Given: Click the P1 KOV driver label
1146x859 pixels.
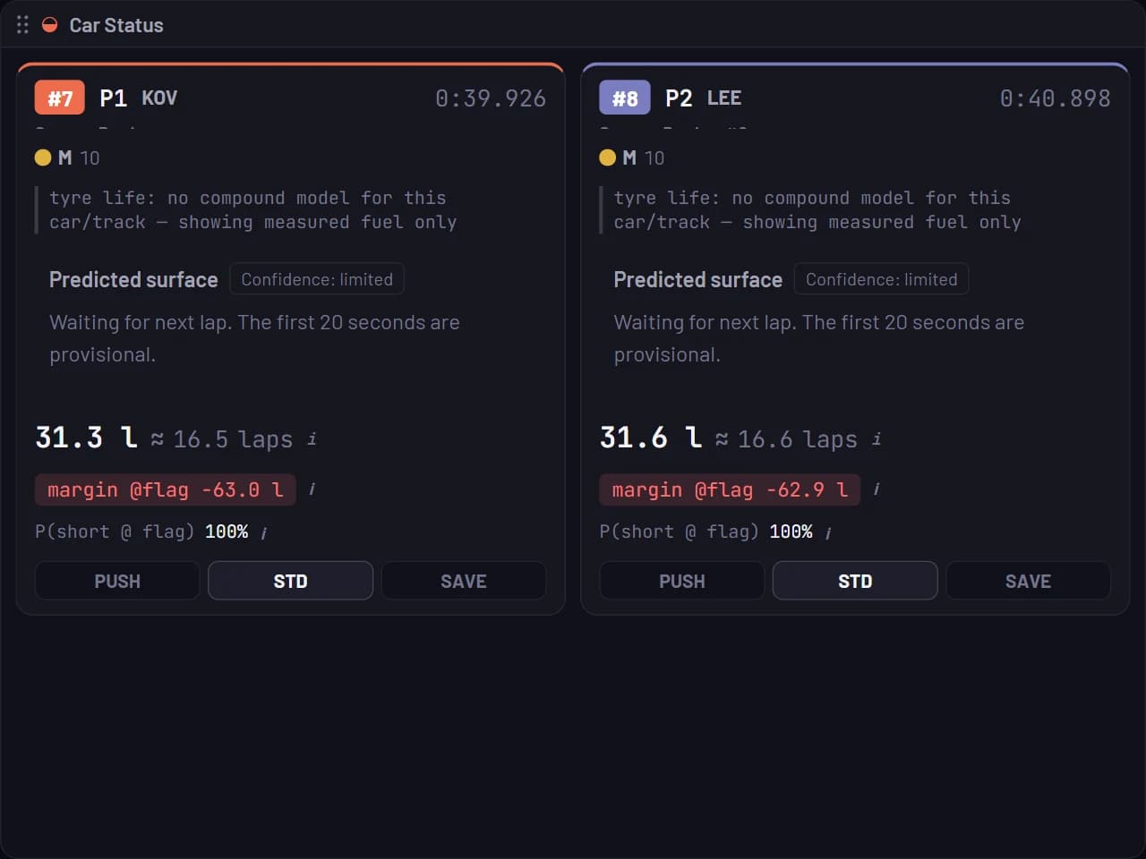Looking at the screenshot, I should [139, 98].
